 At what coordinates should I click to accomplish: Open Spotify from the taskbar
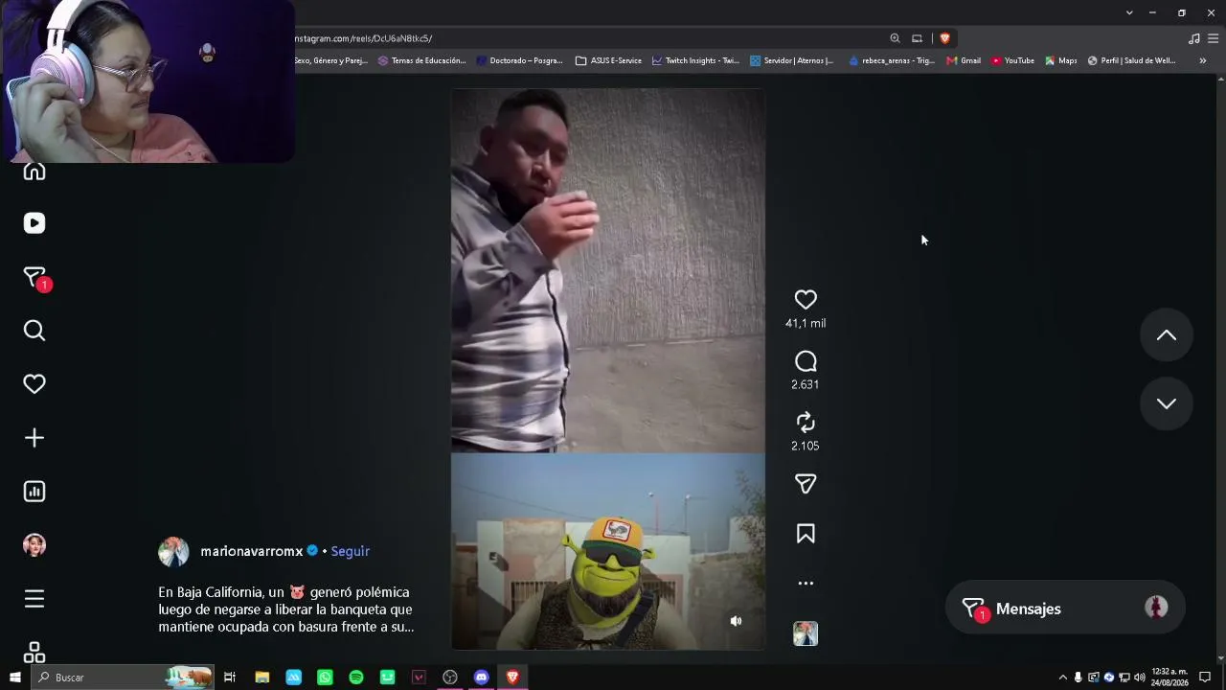click(x=356, y=678)
